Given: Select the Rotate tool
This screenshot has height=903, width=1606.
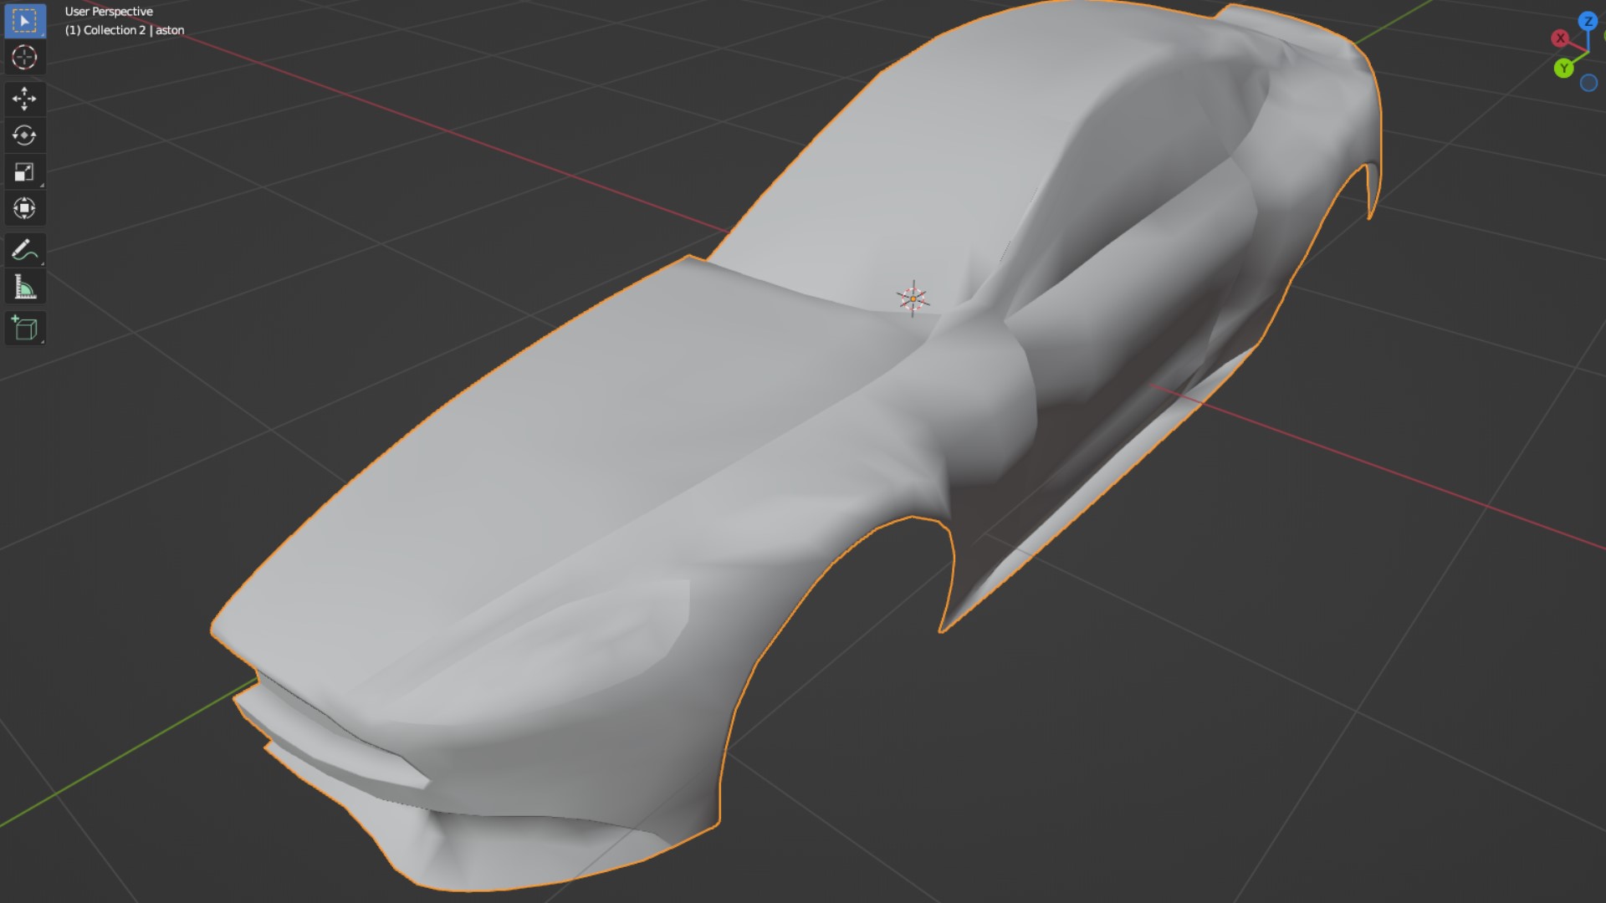Looking at the screenshot, I should pos(24,135).
